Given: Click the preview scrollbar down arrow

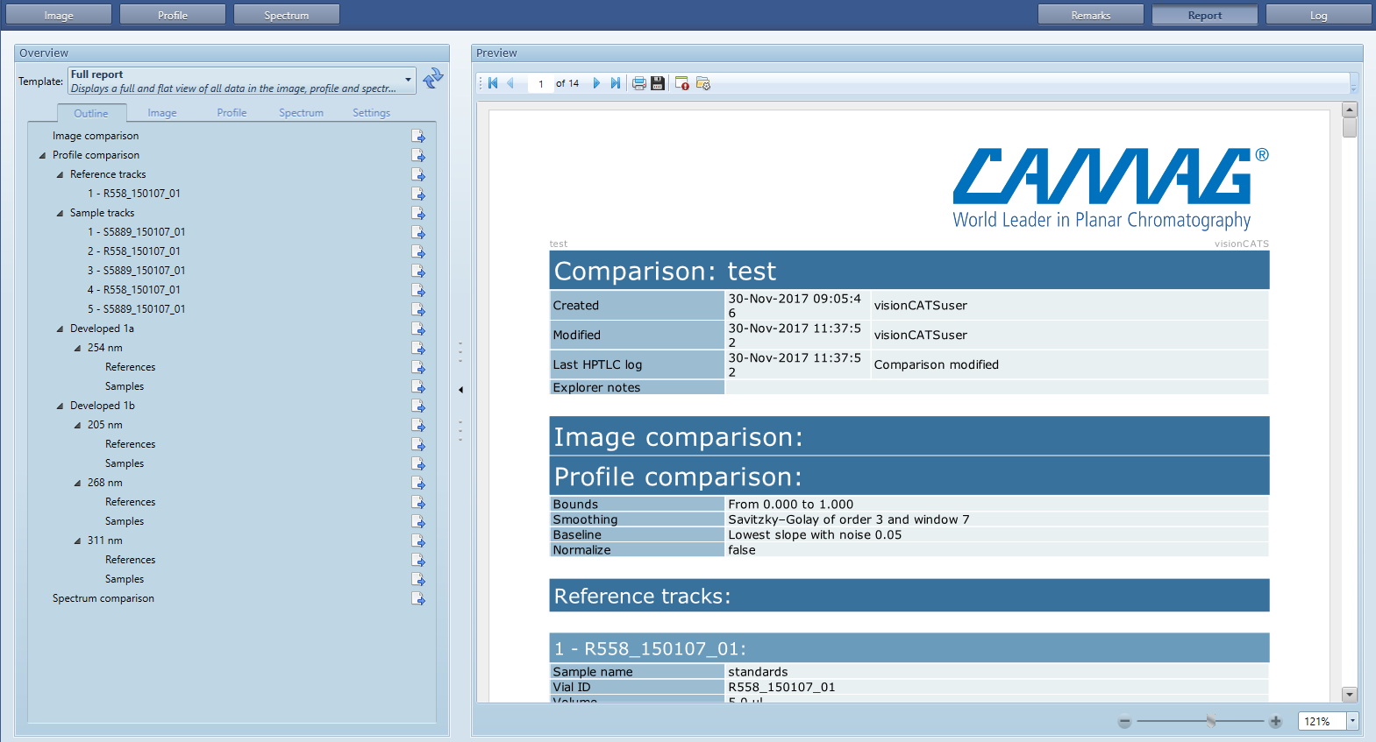Looking at the screenshot, I should 1350,695.
